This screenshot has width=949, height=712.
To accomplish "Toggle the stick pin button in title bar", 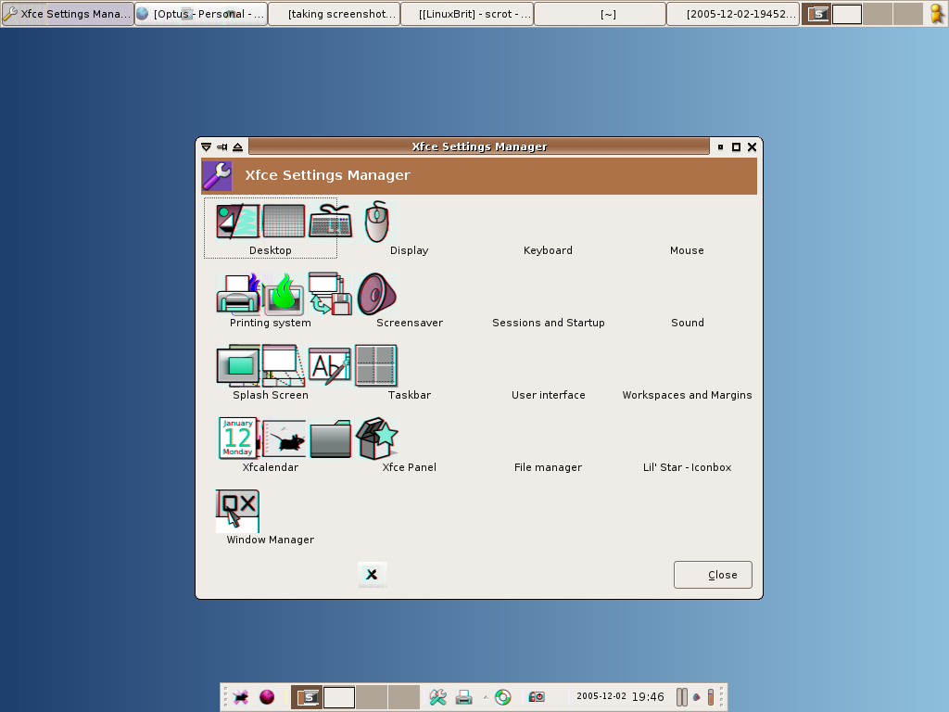I will [x=222, y=146].
